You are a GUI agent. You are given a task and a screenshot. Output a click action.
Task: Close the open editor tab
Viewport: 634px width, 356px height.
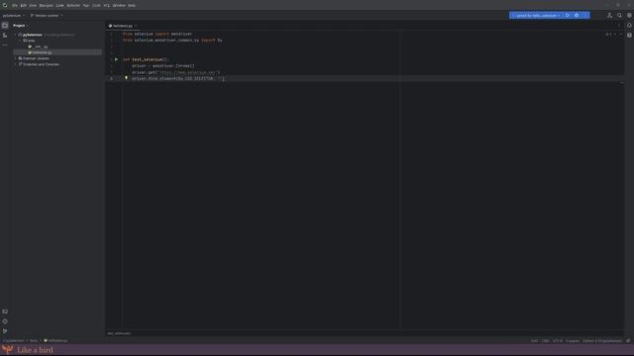(136, 26)
